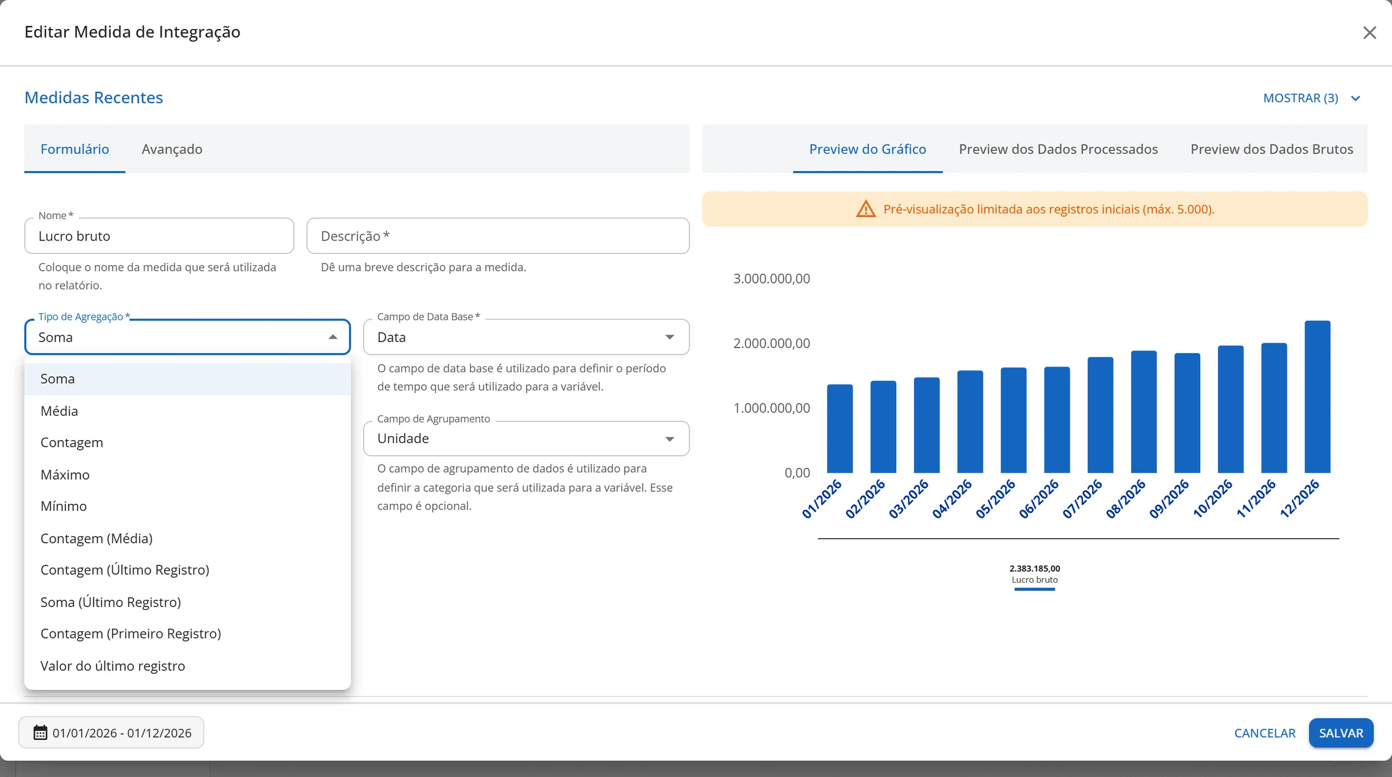The width and height of the screenshot is (1392, 777).
Task: Choose Soma (Último Registro) option
Action: [x=187, y=602]
